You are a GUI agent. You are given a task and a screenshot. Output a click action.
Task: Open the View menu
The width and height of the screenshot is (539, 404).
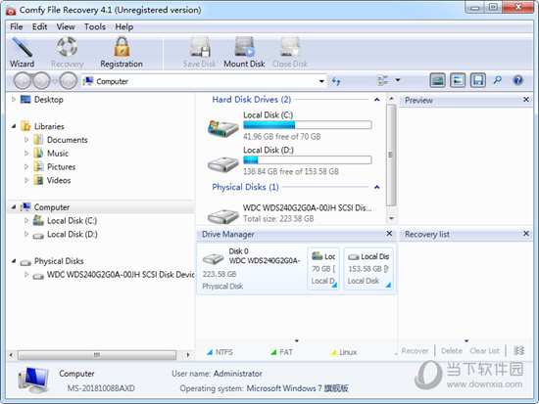(66, 26)
